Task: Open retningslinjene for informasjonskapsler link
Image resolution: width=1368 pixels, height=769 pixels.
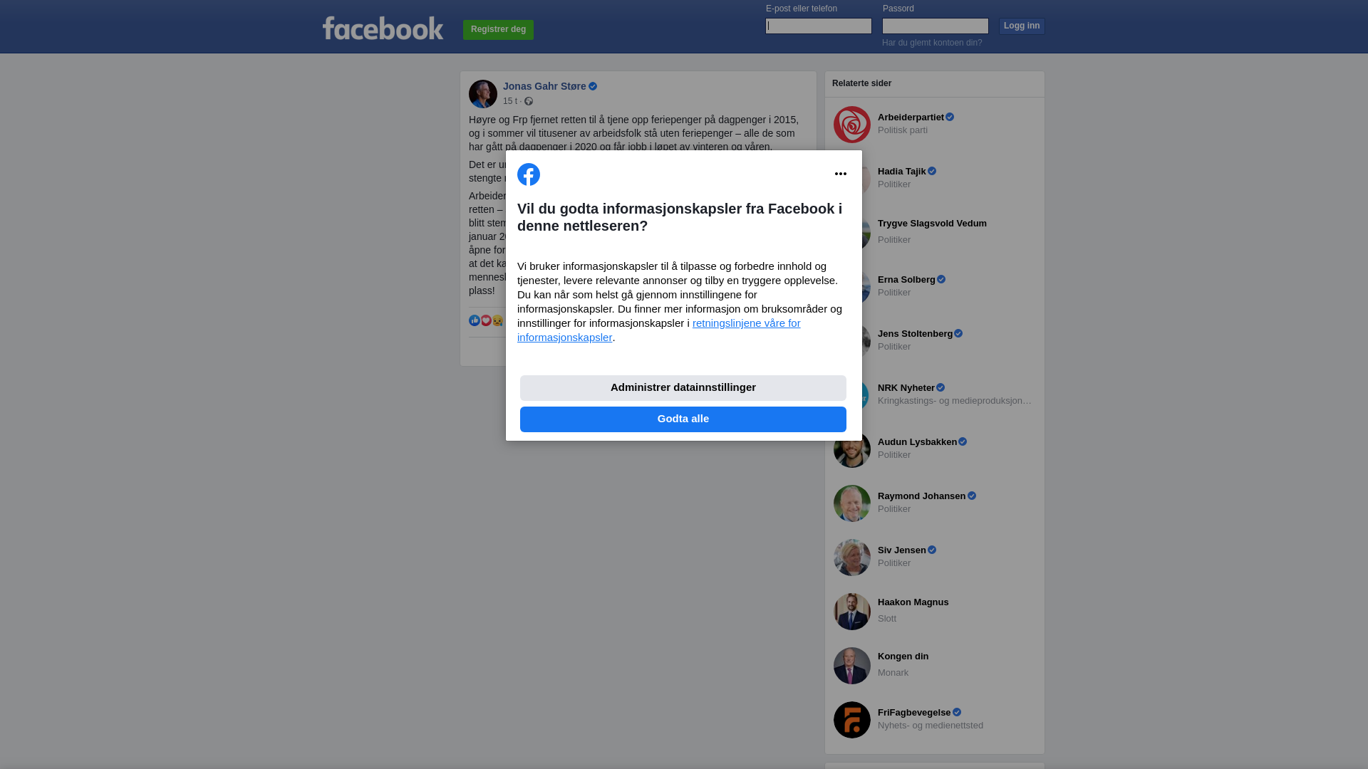Action: pyautogui.click(x=659, y=330)
